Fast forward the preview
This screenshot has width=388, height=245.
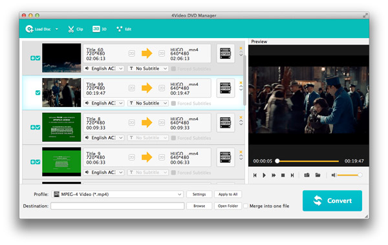(274, 175)
